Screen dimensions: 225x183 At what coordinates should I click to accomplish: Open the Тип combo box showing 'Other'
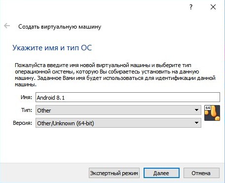[x=118, y=110]
